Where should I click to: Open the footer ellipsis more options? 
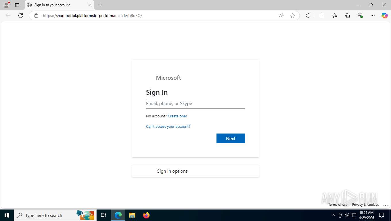pyautogui.click(x=386, y=205)
